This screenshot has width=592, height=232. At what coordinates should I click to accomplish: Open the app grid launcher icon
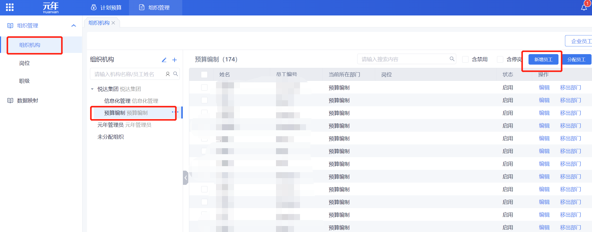10,7
